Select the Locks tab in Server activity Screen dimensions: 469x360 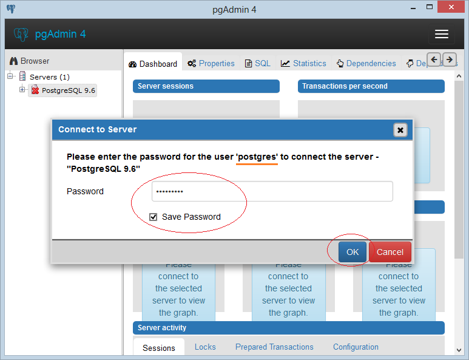tap(205, 347)
